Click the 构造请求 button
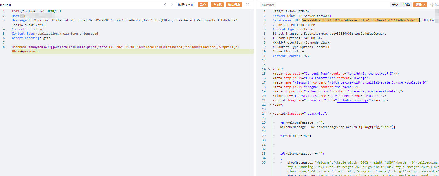 click(x=234, y=5)
